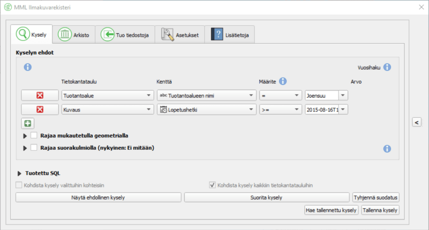Open the Tuotantoalue table dropdown
429x230 pixels.
click(107, 96)
